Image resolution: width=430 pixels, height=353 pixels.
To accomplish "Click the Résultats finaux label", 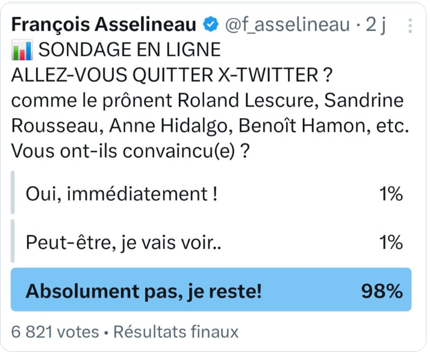I will point(176,332).
